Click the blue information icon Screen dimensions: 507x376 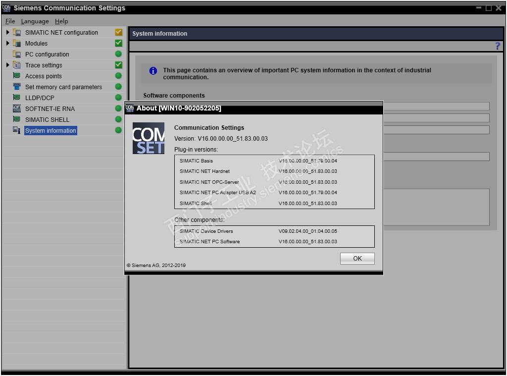click(153, 71)
